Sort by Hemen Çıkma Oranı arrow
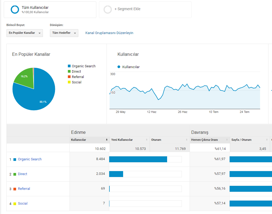Viewport: 272px width, 214px height. [x=227, y=140]
